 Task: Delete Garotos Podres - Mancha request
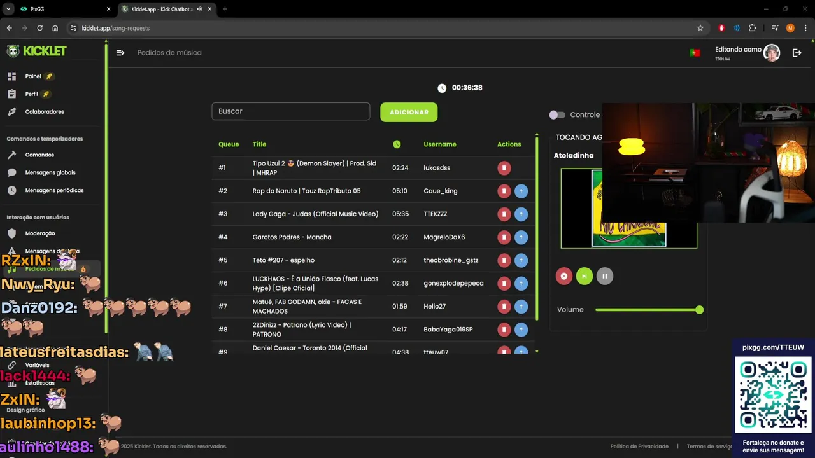click(504, 237)
